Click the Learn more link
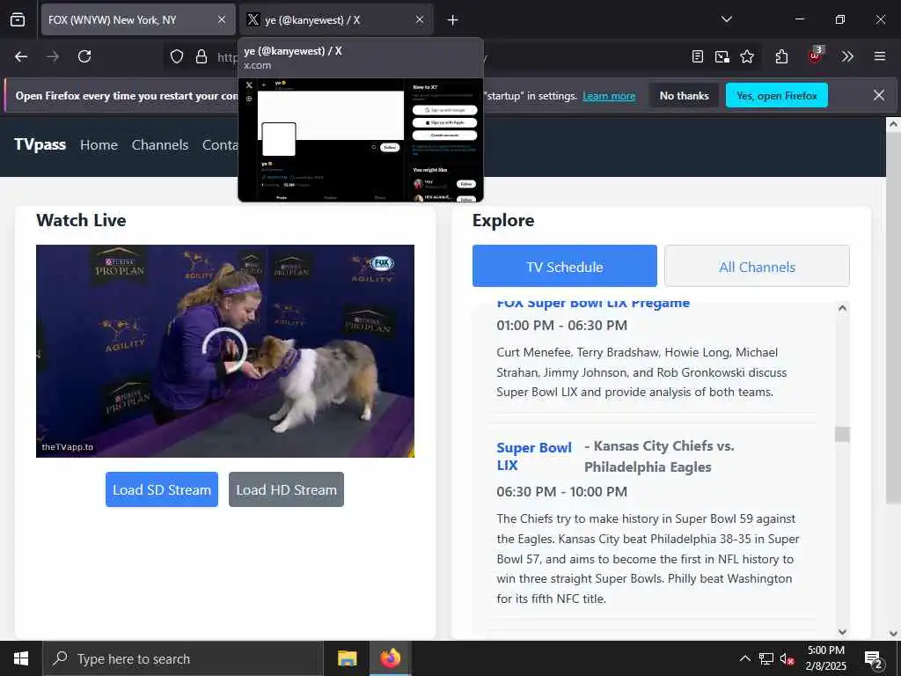The height and width of the screenshot is (676, 901). (x=609, y=96)
